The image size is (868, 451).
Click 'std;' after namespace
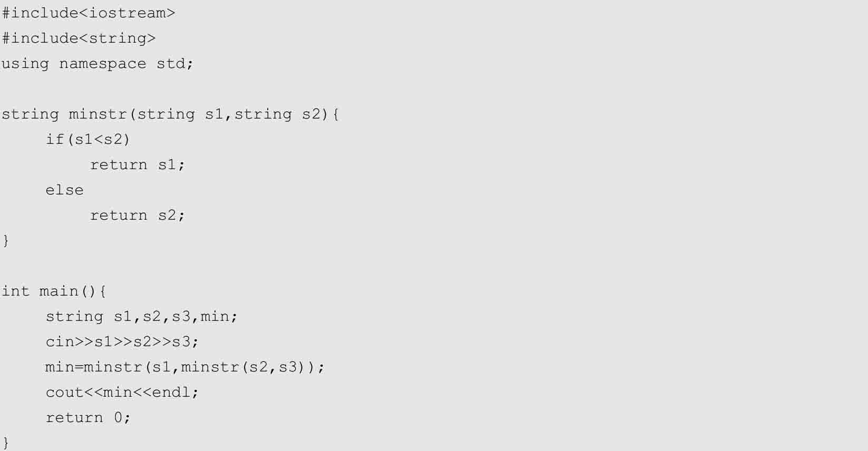pyautogui.click(x=175, y=64)
